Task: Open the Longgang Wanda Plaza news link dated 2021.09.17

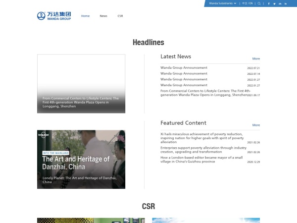Action: point(205,93)
